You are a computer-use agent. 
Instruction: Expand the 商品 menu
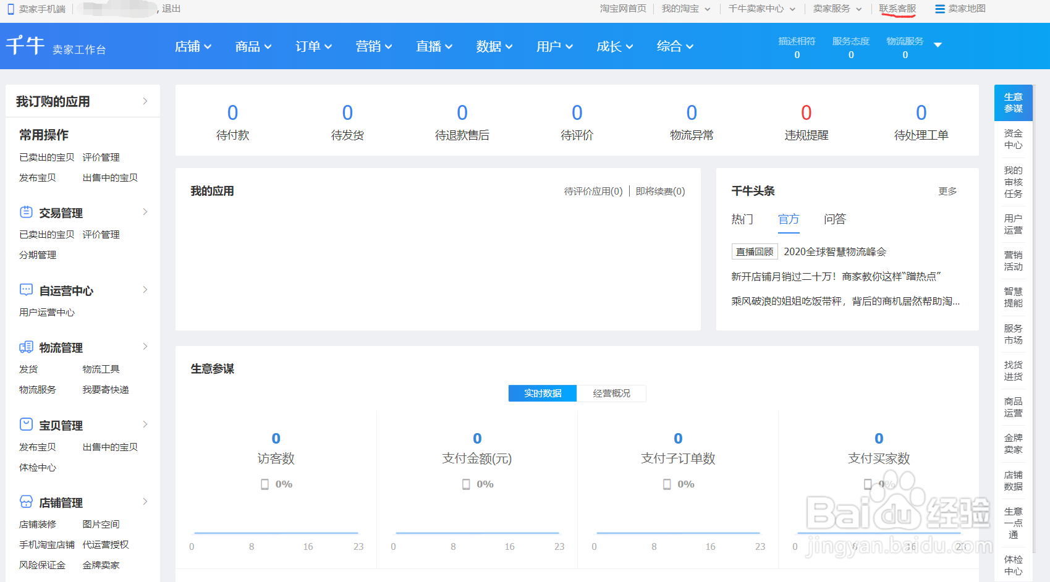(253, 46)
